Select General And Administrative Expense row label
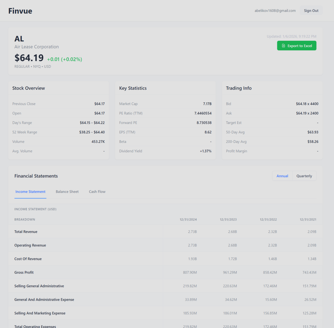Screen dimensions: 334x328 (x=44, y=300)
